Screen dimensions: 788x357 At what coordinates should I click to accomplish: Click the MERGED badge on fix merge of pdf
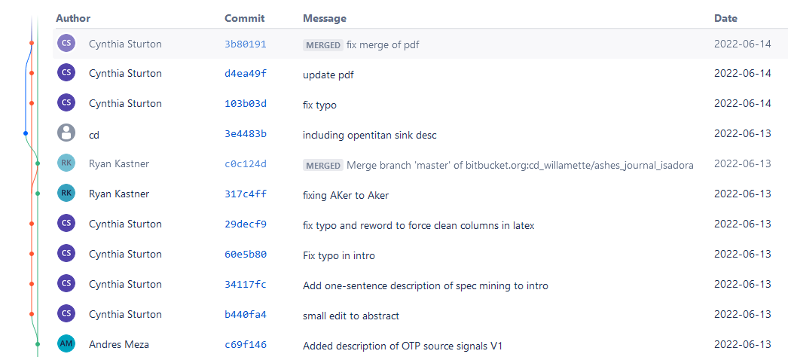click(323, 44)
